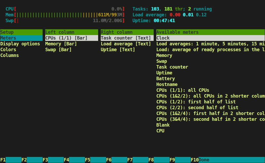
Task: Choose Battery from Available meters
Action: [x=166, y=79]
